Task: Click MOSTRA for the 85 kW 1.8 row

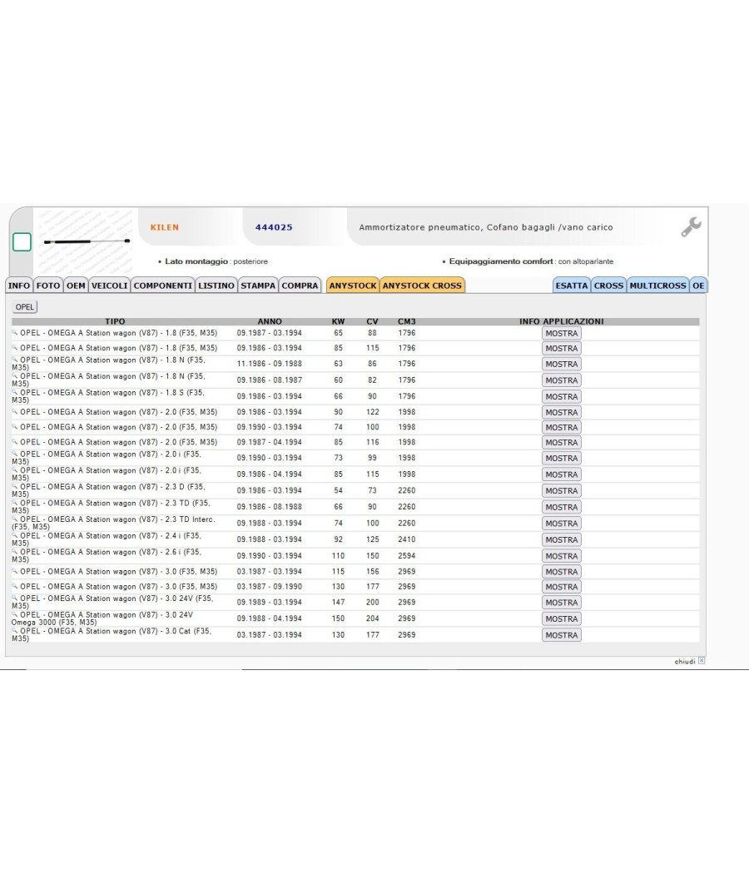Action: pos(561,349)
